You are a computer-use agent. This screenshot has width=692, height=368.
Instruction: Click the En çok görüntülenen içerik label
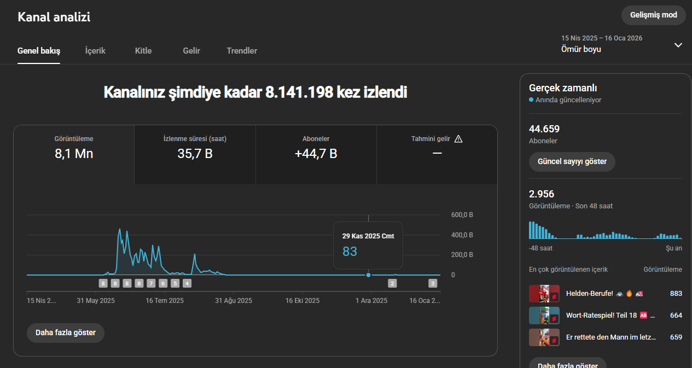pos(568,270)
